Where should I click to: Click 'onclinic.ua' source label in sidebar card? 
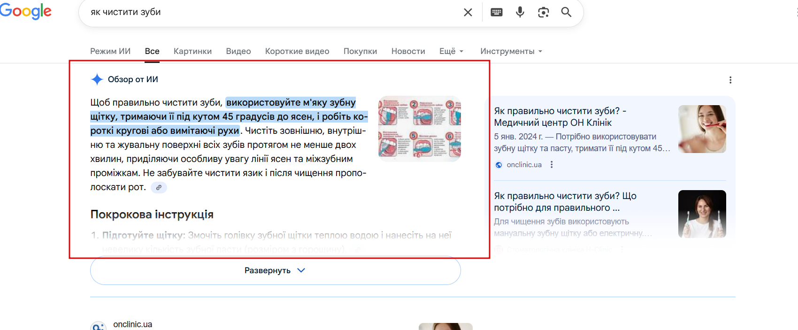(x=524, y=165)
